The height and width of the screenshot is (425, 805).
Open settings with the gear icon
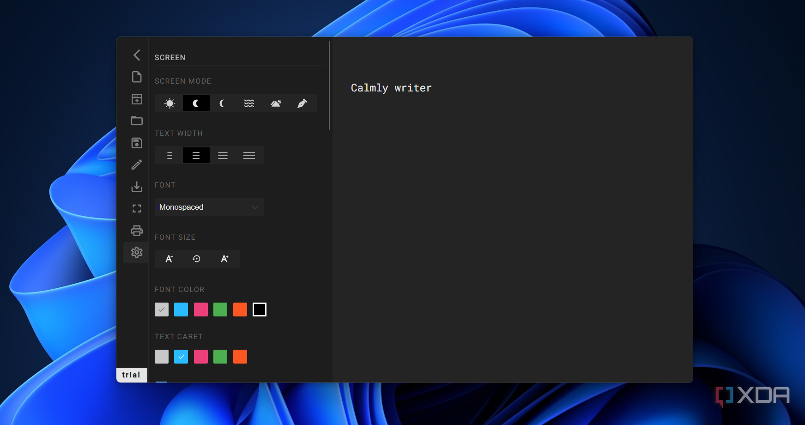pos(137,252)
